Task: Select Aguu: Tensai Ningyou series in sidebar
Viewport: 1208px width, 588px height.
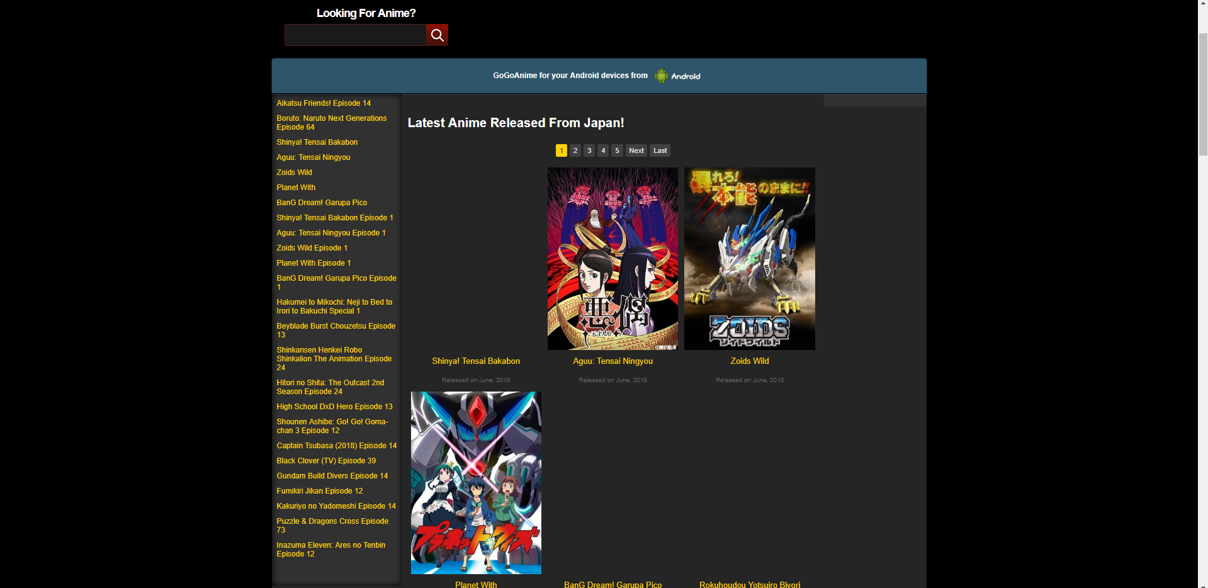Action: tap(313, 157)
